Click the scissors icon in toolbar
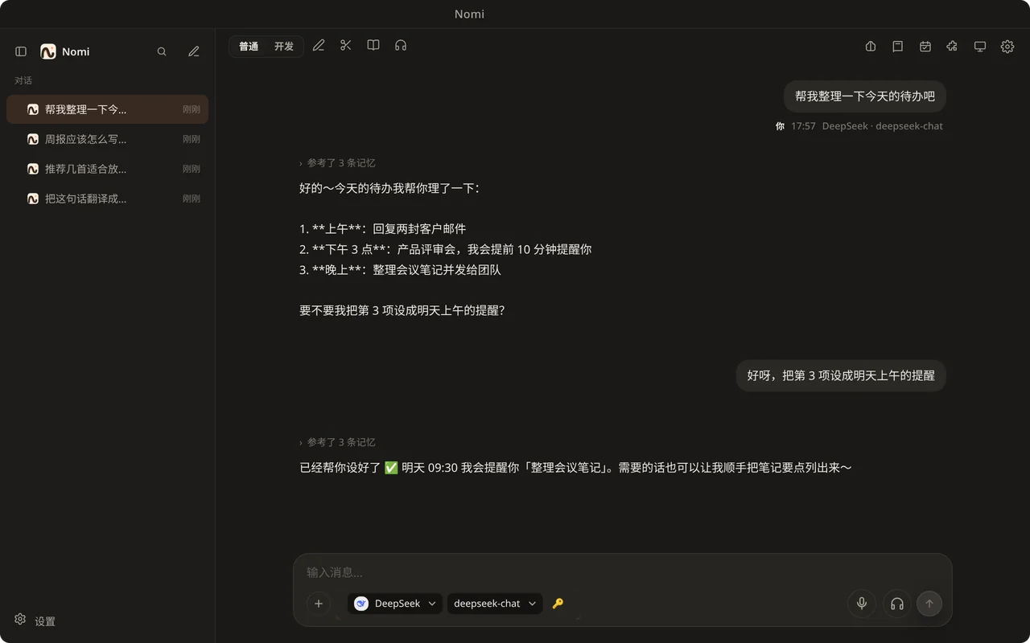1030x643 pixels. point(346,46)
